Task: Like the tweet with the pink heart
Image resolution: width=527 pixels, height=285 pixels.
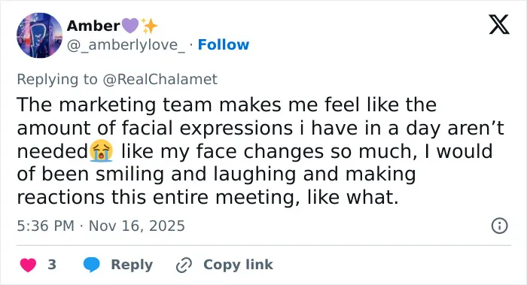Action: coord(29,265)
